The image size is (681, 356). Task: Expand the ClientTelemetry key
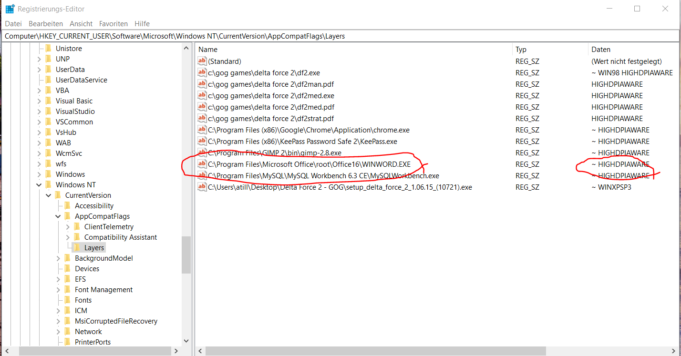tap(68, 227)
